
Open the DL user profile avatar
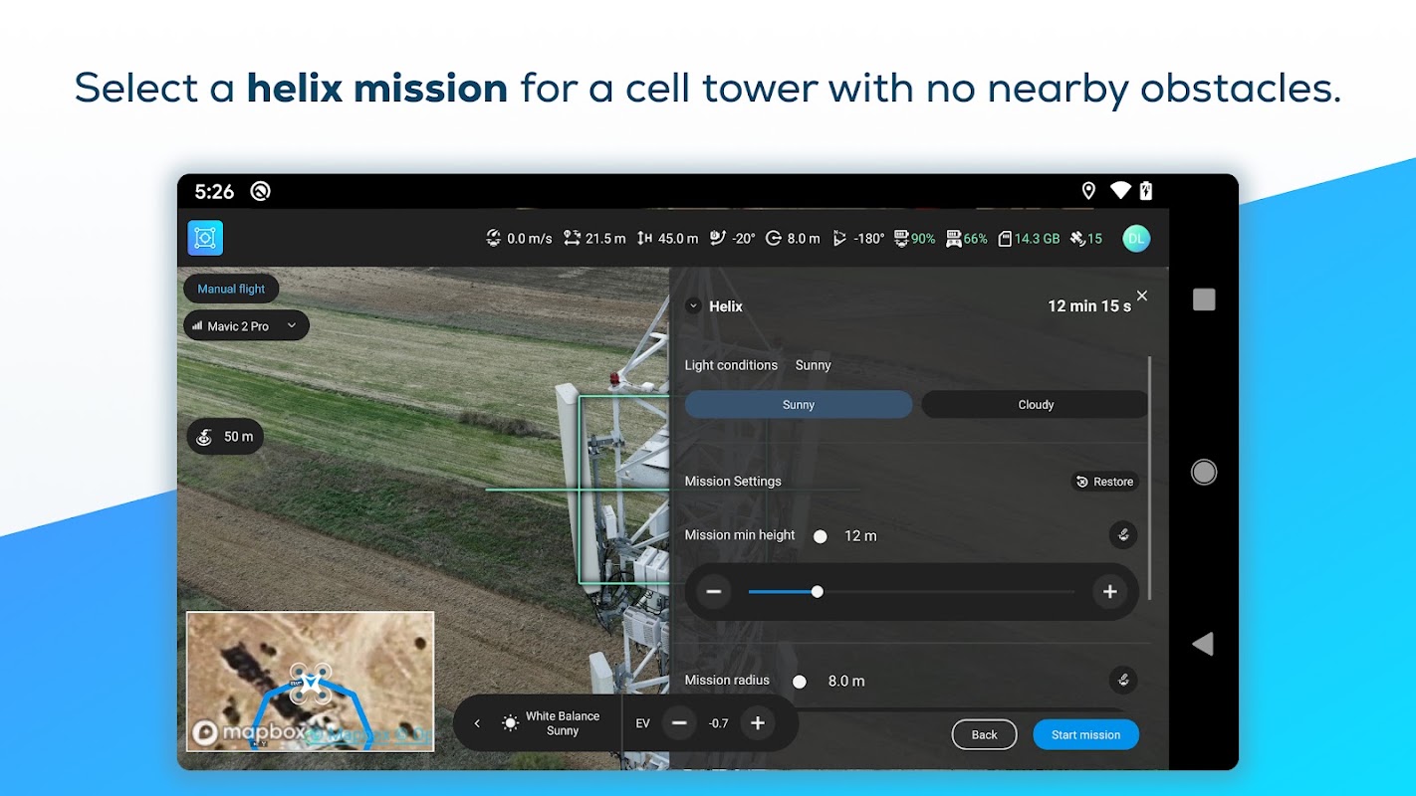1136,238
